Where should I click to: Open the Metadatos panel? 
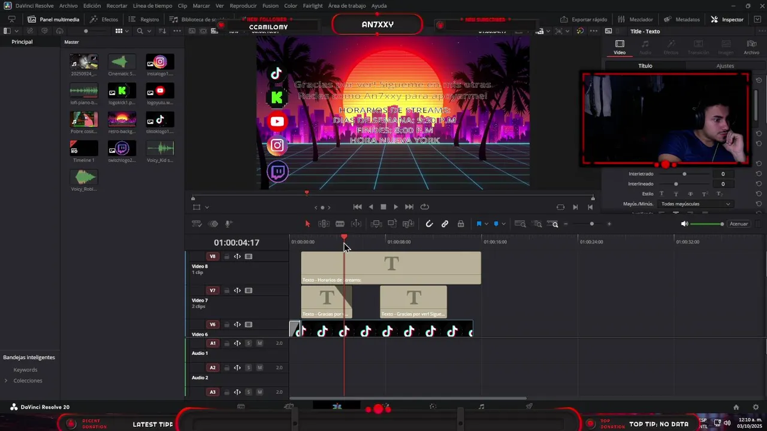pyautogui.click(x=681, y=19)
